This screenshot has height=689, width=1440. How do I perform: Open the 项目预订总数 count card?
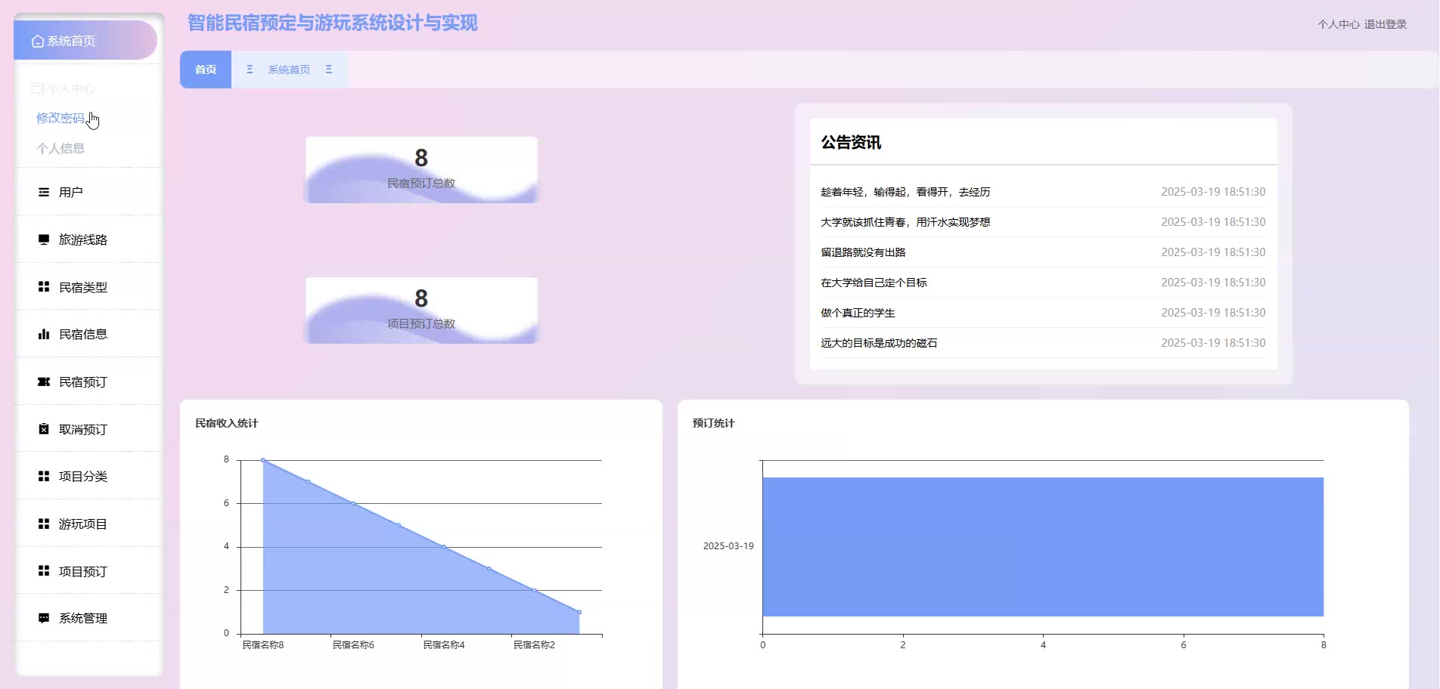click(x=421, y=311)
